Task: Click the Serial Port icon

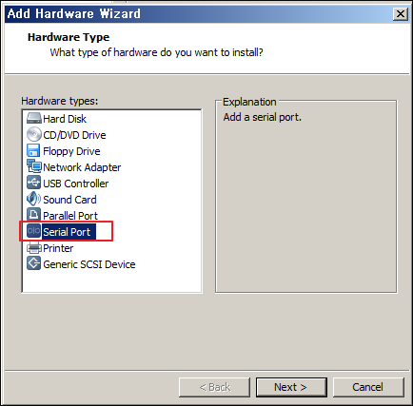Action: coord(33,231)
